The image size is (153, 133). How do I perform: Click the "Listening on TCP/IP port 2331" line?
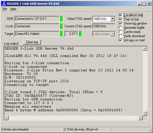tap(37, 81)
